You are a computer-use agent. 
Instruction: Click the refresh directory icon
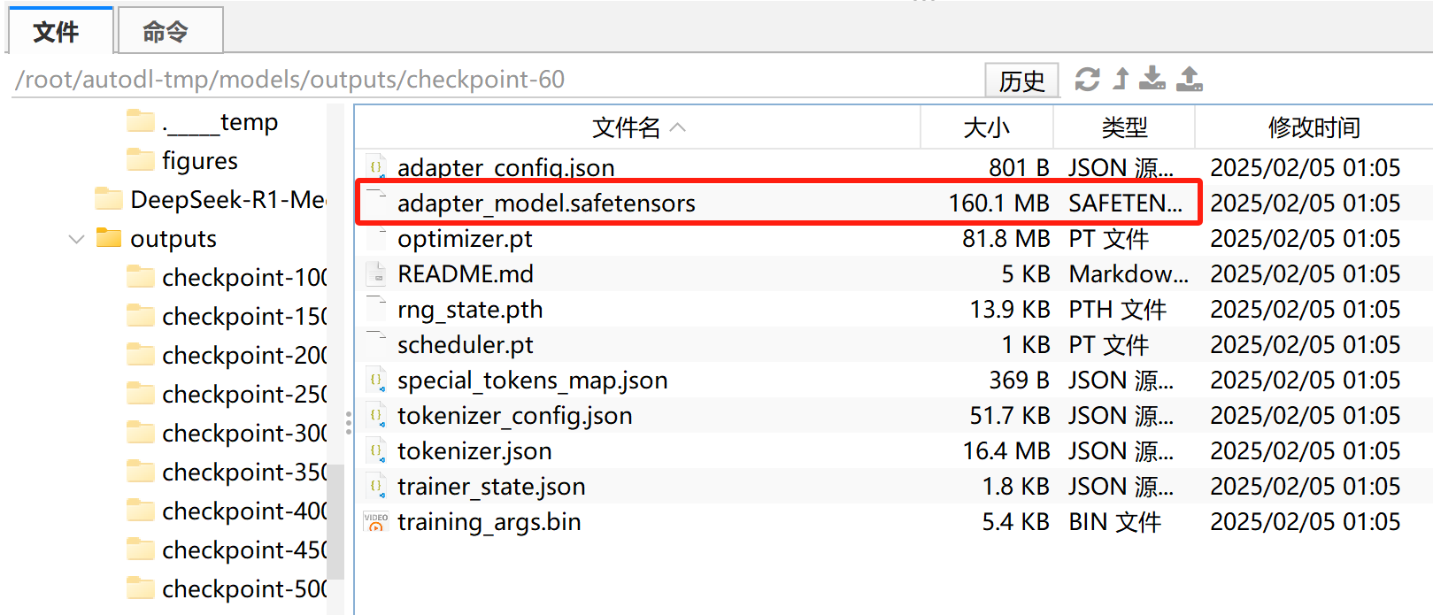1088,80
